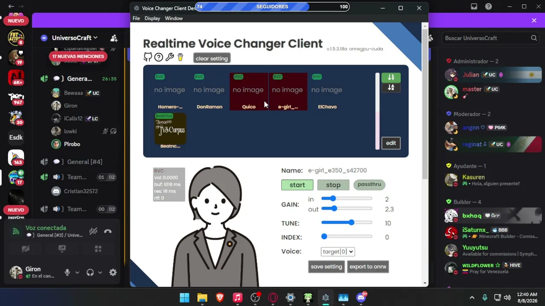Open Discord from the taskbar
The height and width of the screenshot is (306, 545).
click(x=361, y=297)
